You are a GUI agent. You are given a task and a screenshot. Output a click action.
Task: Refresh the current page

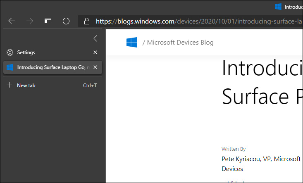click(66, 21)
